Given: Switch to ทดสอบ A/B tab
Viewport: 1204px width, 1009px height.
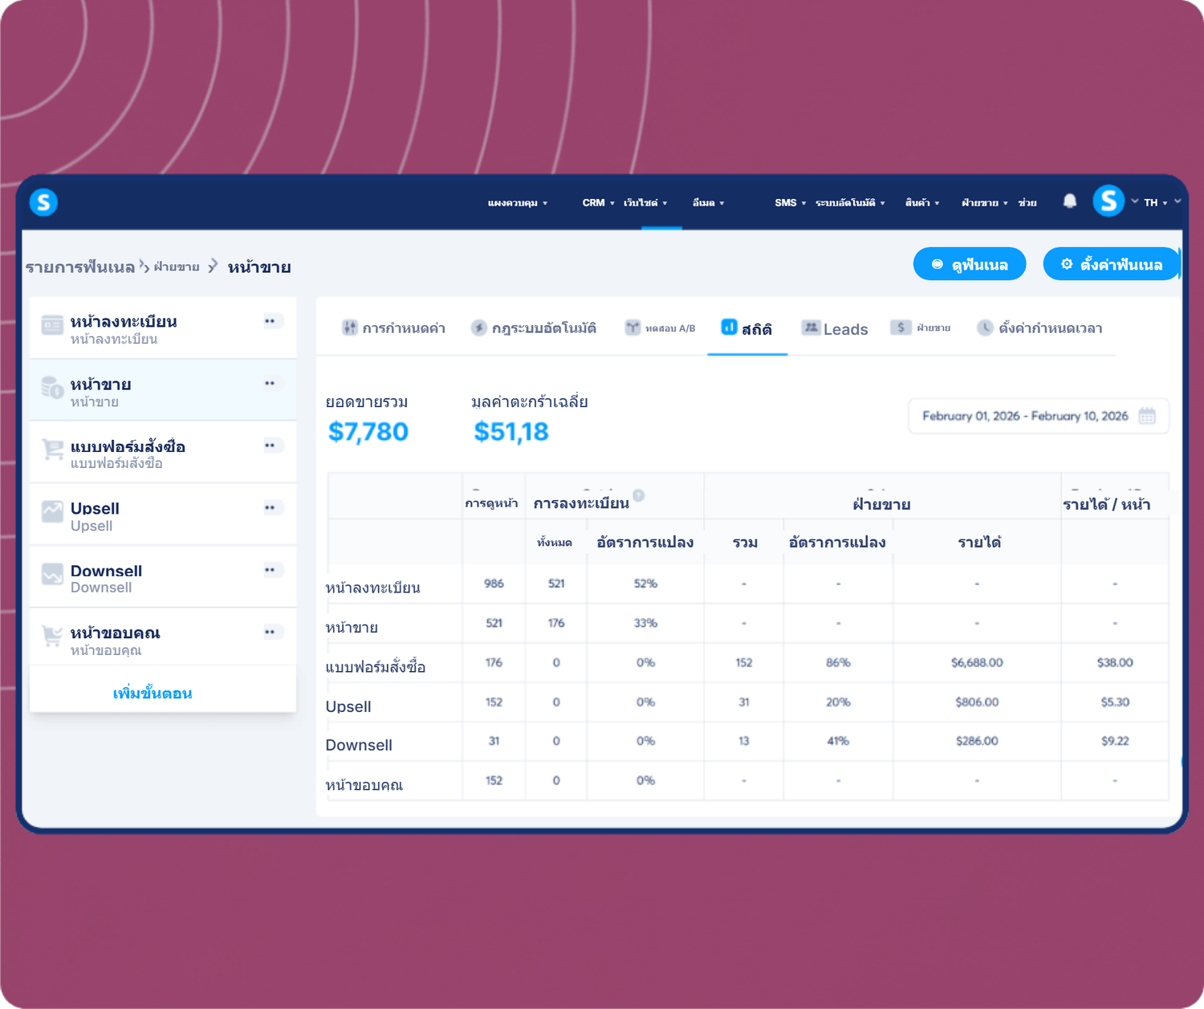Looking at the screenshot, I should [x=660, y=328].
